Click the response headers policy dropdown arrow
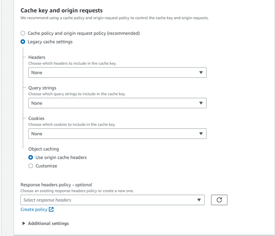Image resolution: width=275 pixels, height=236 pixels. 199,200
